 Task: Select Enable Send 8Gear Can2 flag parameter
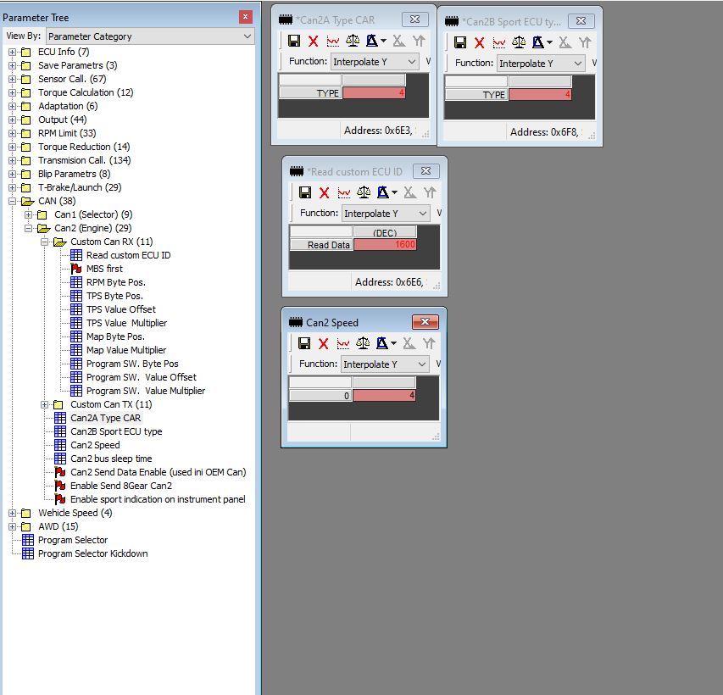[x=120, y=486]
